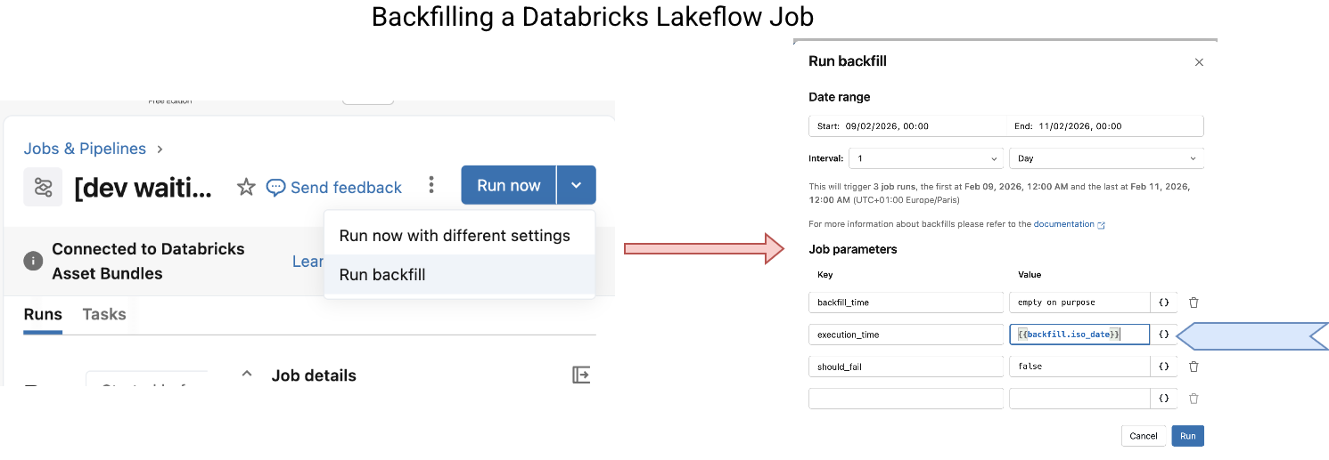Click the info icon in the Asset Bundles banner
1329x460 pixels.
pyautogui.click(x=33, y=261)
